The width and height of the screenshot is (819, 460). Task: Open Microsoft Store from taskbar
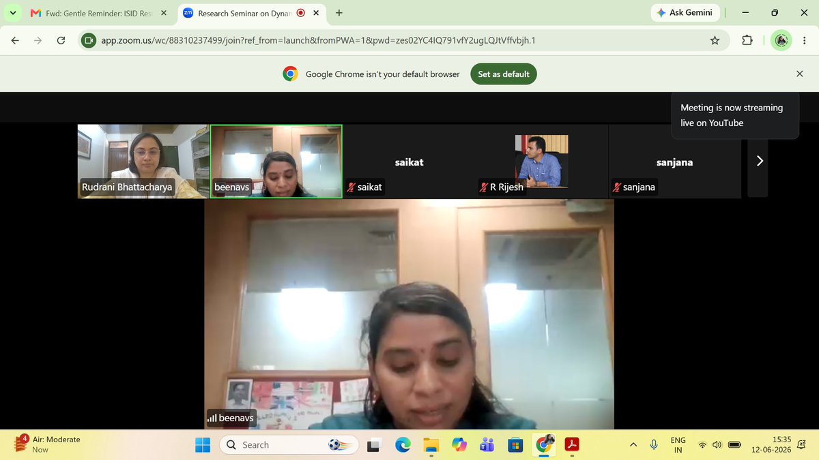coord(515,445)
